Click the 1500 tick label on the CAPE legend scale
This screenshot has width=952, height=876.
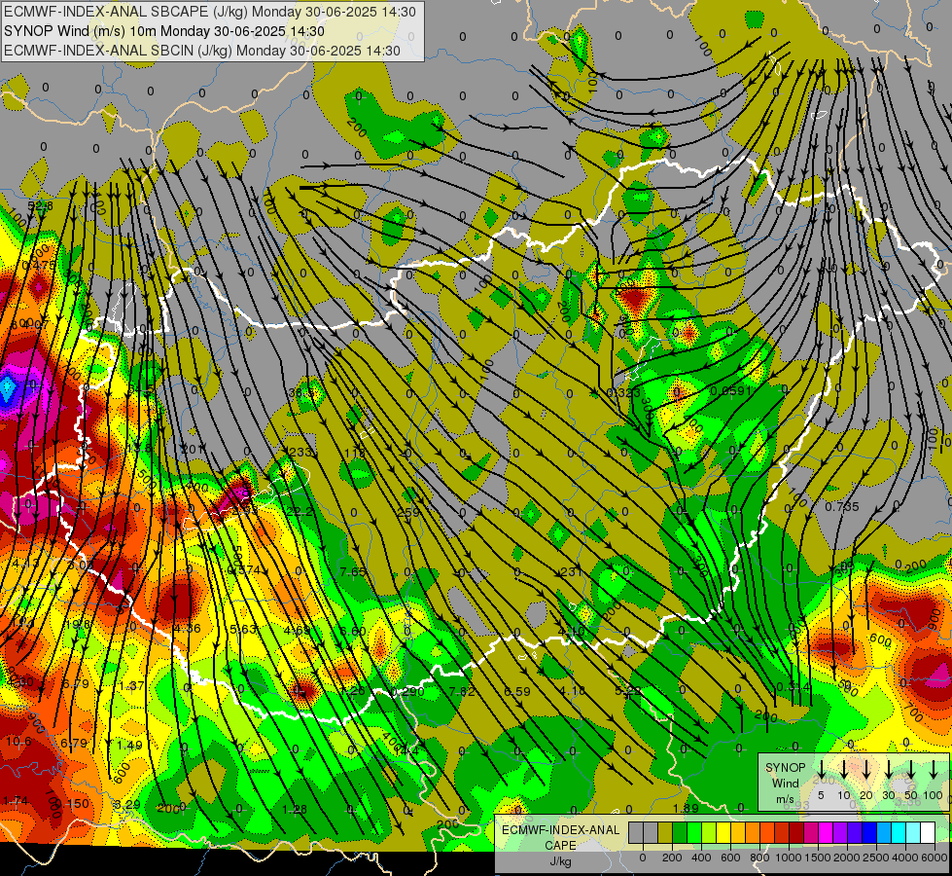coord(818,858)
